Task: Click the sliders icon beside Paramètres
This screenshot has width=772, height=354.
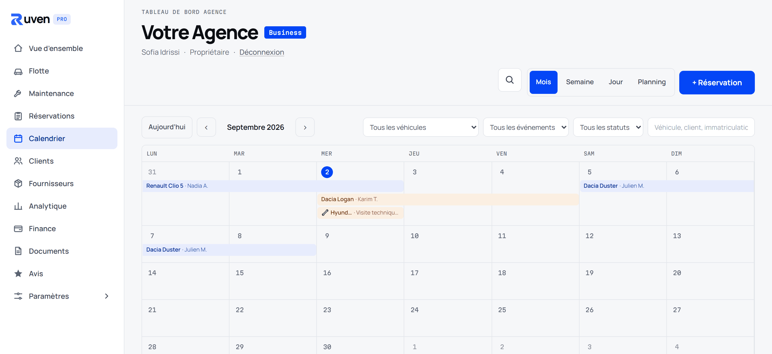Action: click(18, 296)
